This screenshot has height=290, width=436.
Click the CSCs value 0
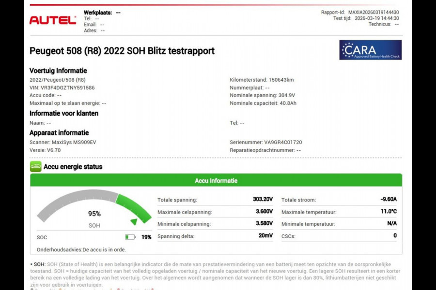click(x=395, y=235)
